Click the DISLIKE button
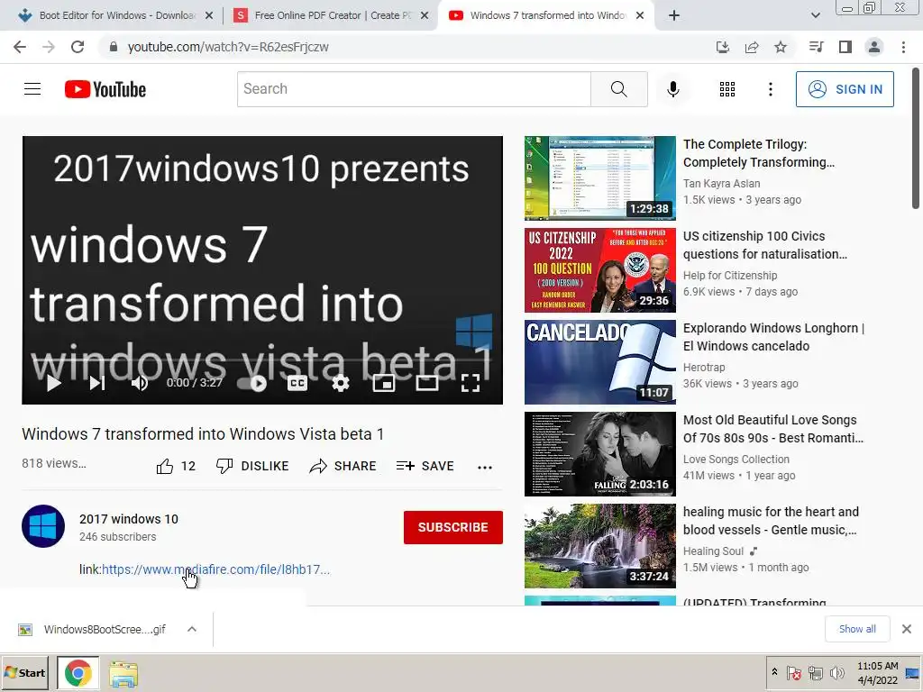Viewport: 923px width, 692px height. [252, 466]
